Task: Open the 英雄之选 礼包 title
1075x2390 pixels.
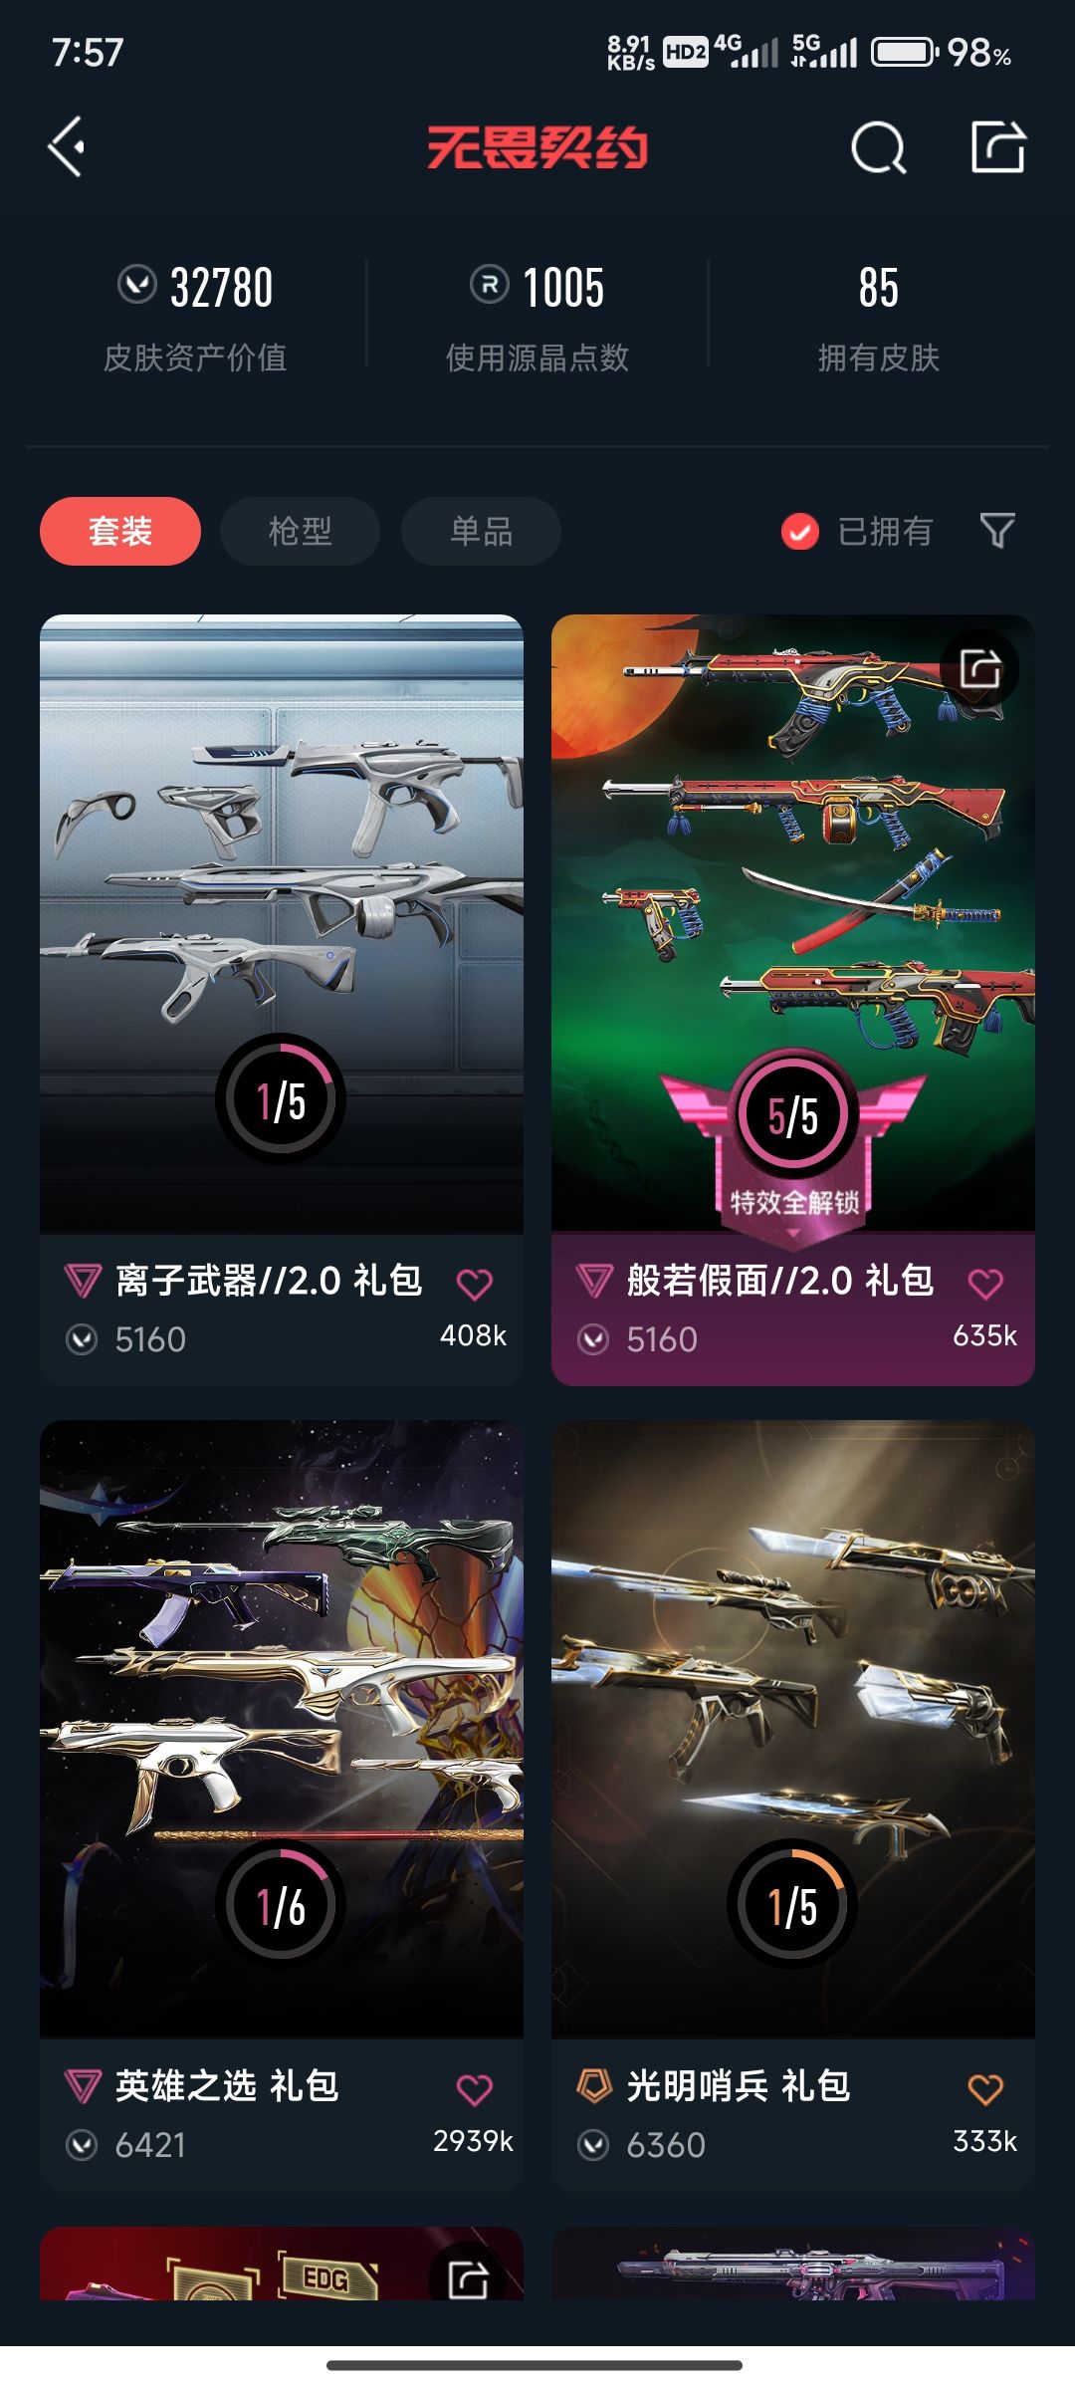Action: 227,2085
